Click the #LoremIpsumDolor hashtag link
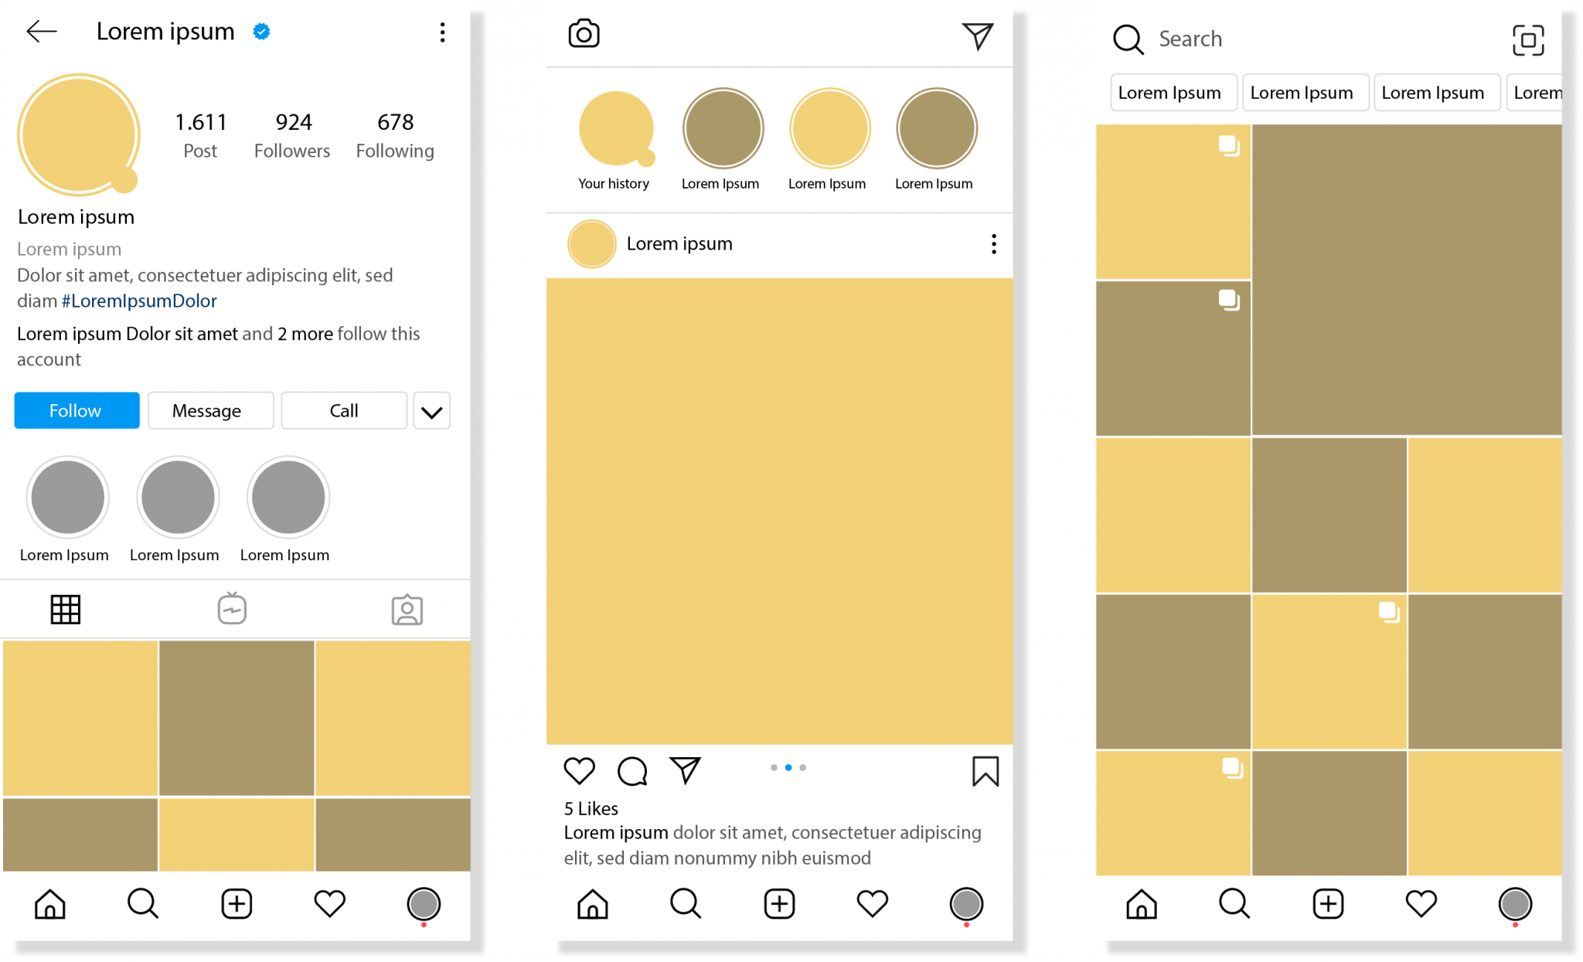 tap(137, 300)
